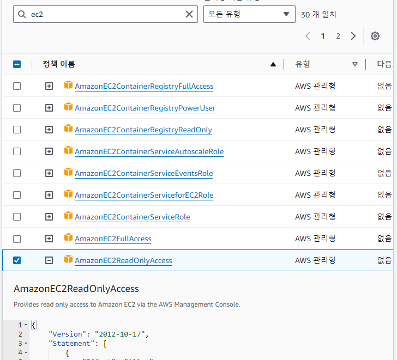Uncheck AmazonEC2ReadOnlyAccess checkbox

17,260
